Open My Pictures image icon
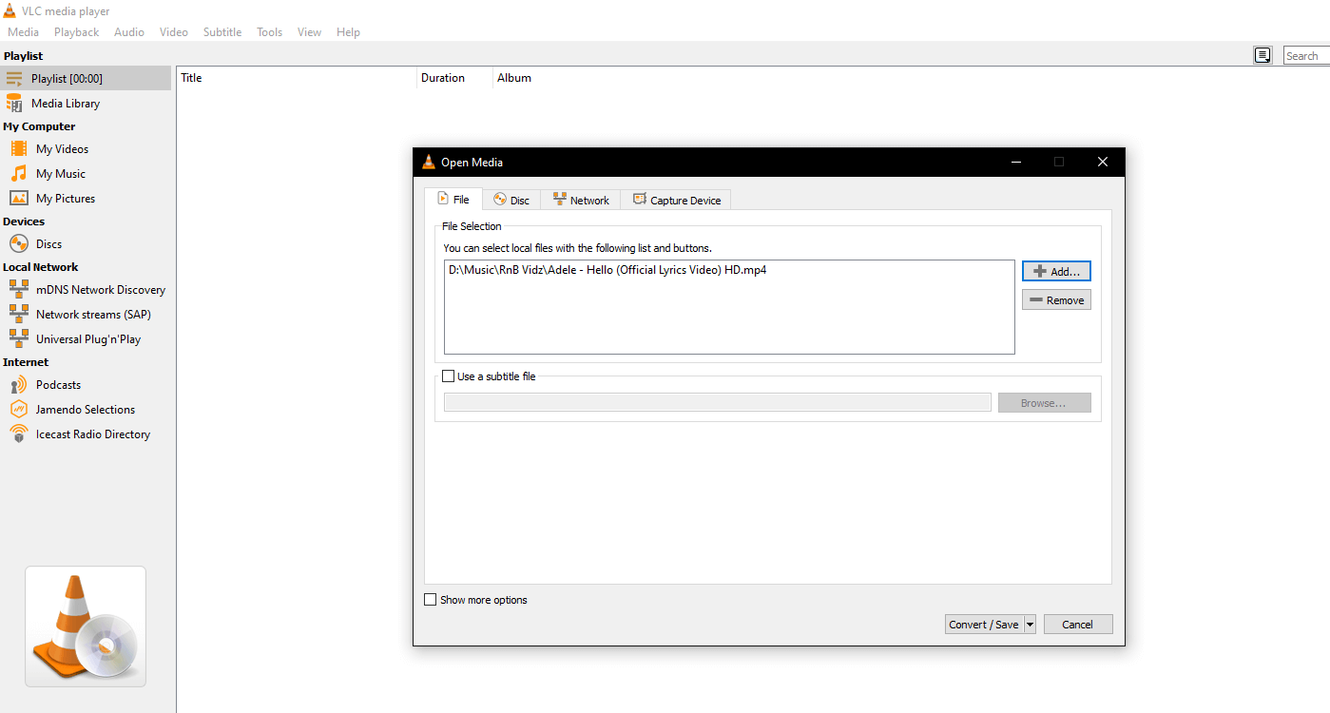Image resolution: width=1330 pixels, height=713 pixels. (19, 199)
